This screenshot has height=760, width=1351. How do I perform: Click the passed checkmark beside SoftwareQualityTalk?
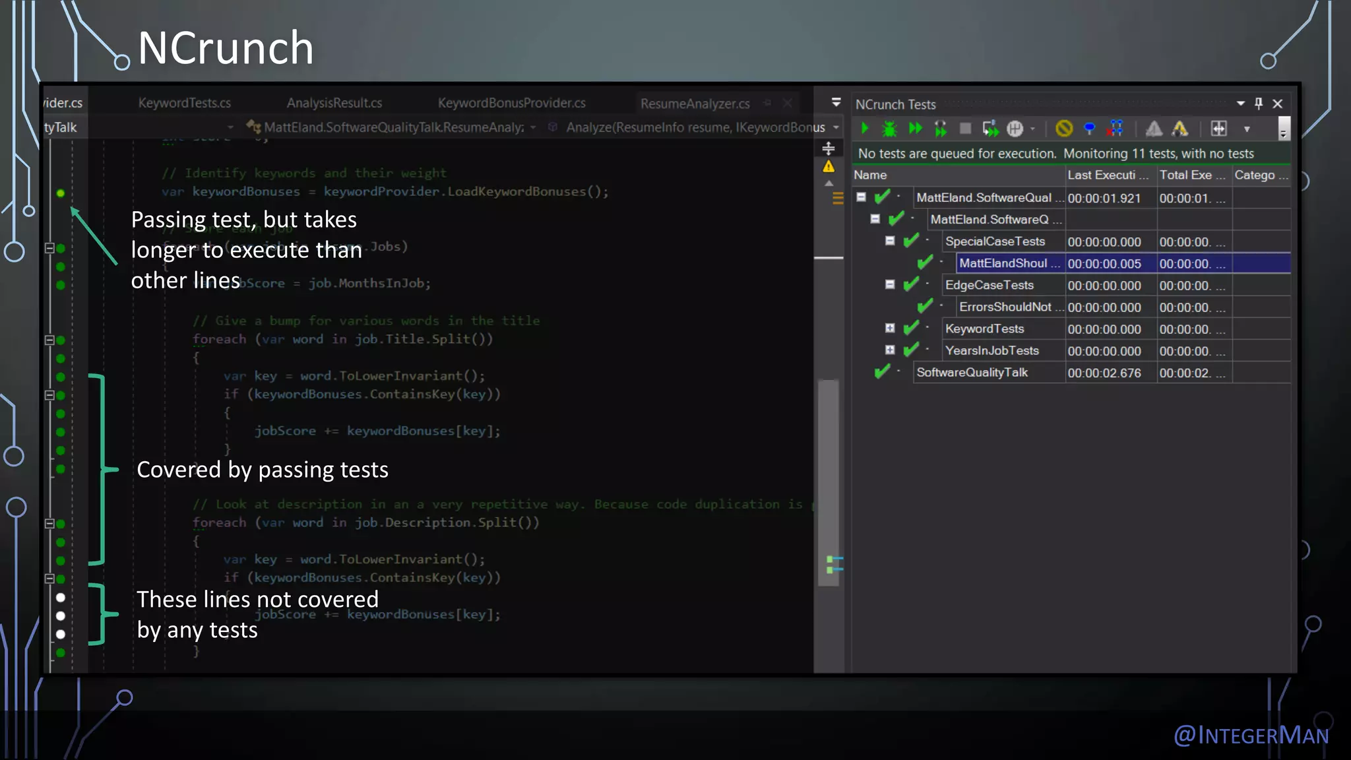point(882,371)
